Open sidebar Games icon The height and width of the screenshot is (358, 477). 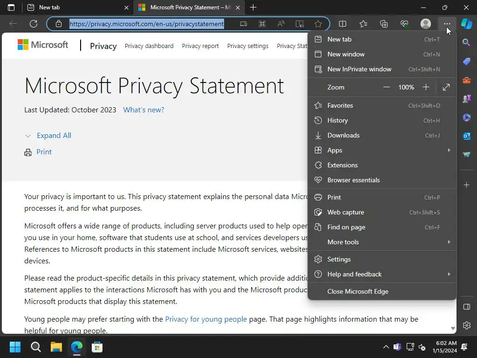point(467,99)
